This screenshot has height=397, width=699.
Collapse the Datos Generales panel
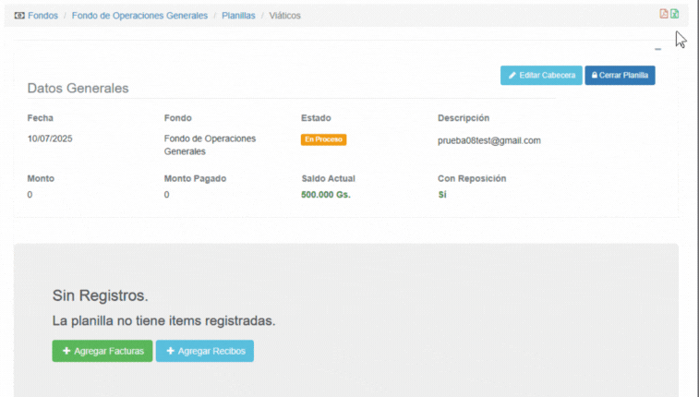pos(657,49)
